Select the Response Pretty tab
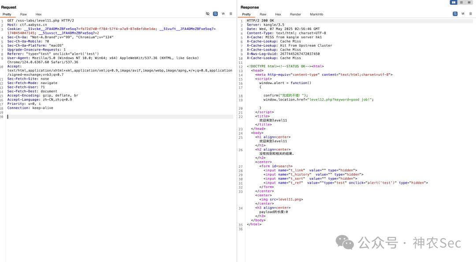476x262 pixels. (246, 14)
